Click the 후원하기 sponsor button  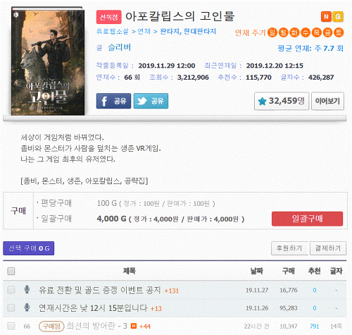click(x=289, y=248)
